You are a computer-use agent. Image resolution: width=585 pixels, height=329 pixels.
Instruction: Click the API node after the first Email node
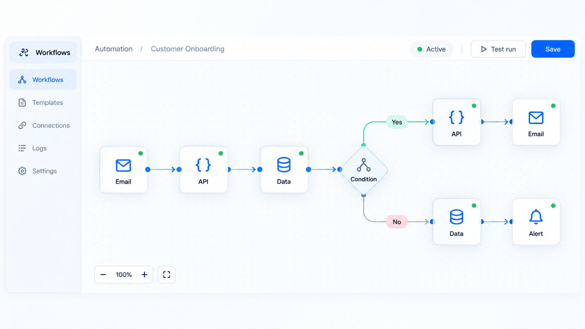tap(203, 170)
